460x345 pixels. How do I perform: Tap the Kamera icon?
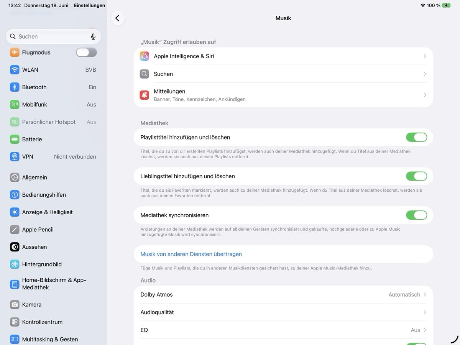point(15,304)
